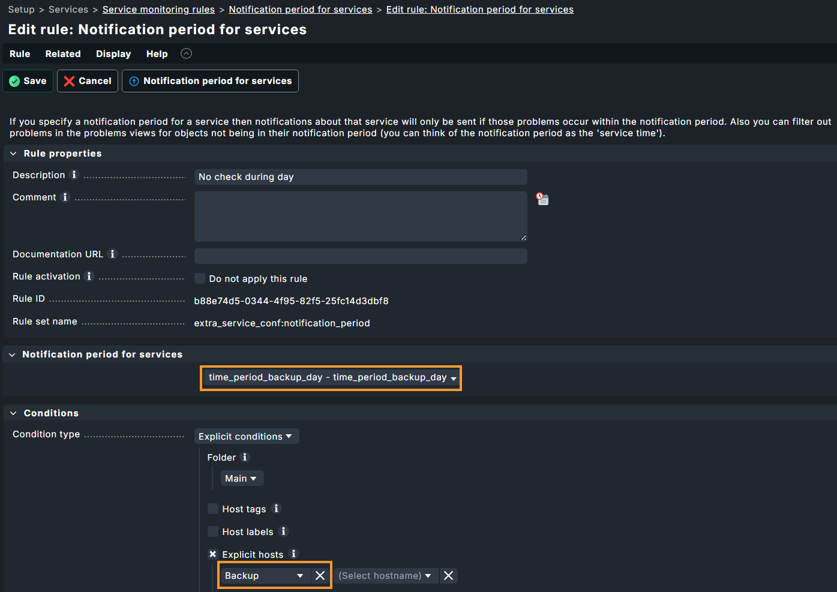Open the Display menu
The height and width of the screenshot is (592, 837).
coord(113,54)
